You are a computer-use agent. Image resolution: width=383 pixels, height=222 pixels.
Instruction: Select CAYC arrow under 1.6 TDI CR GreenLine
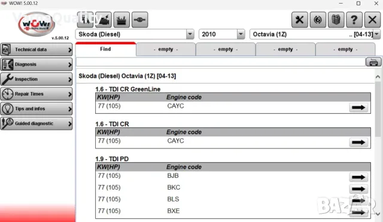[358, 108]
